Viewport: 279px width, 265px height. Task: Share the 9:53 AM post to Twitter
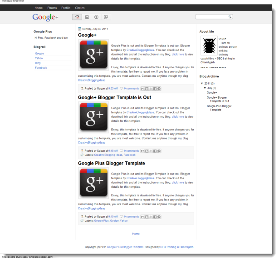(151, 89)
